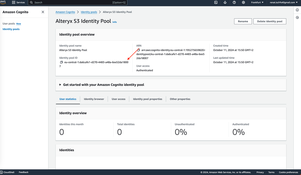
Task: Open the Info link beside the title
Action: click(114, 22)
